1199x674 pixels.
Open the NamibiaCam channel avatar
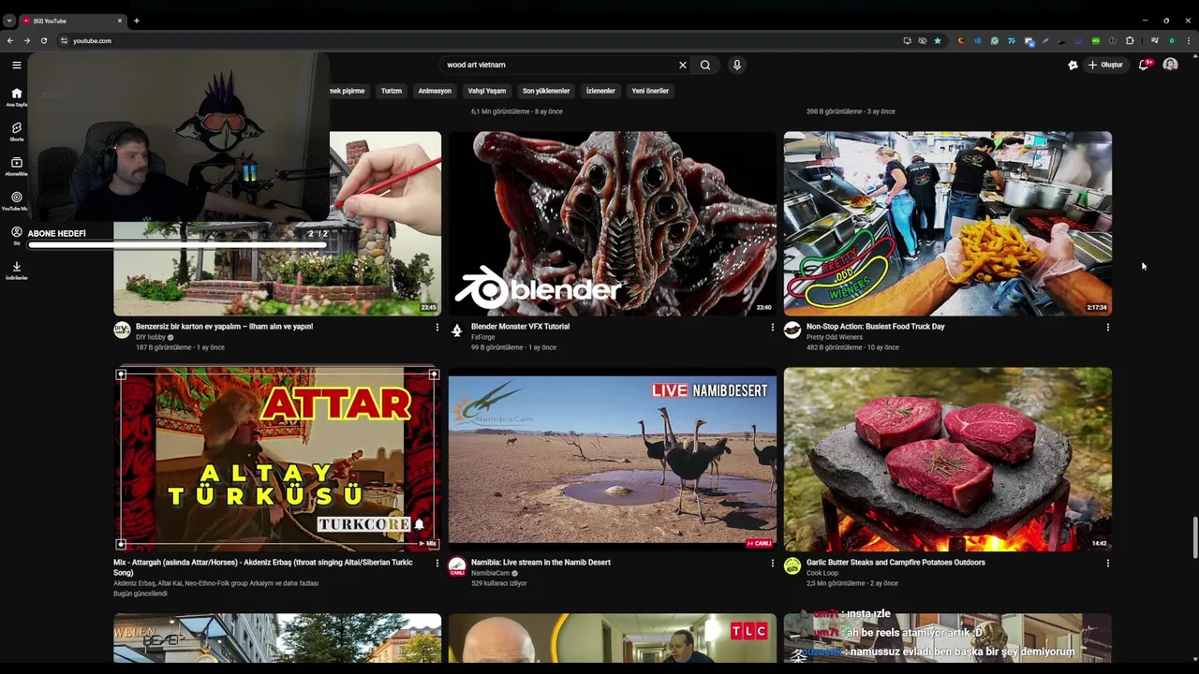457,566
